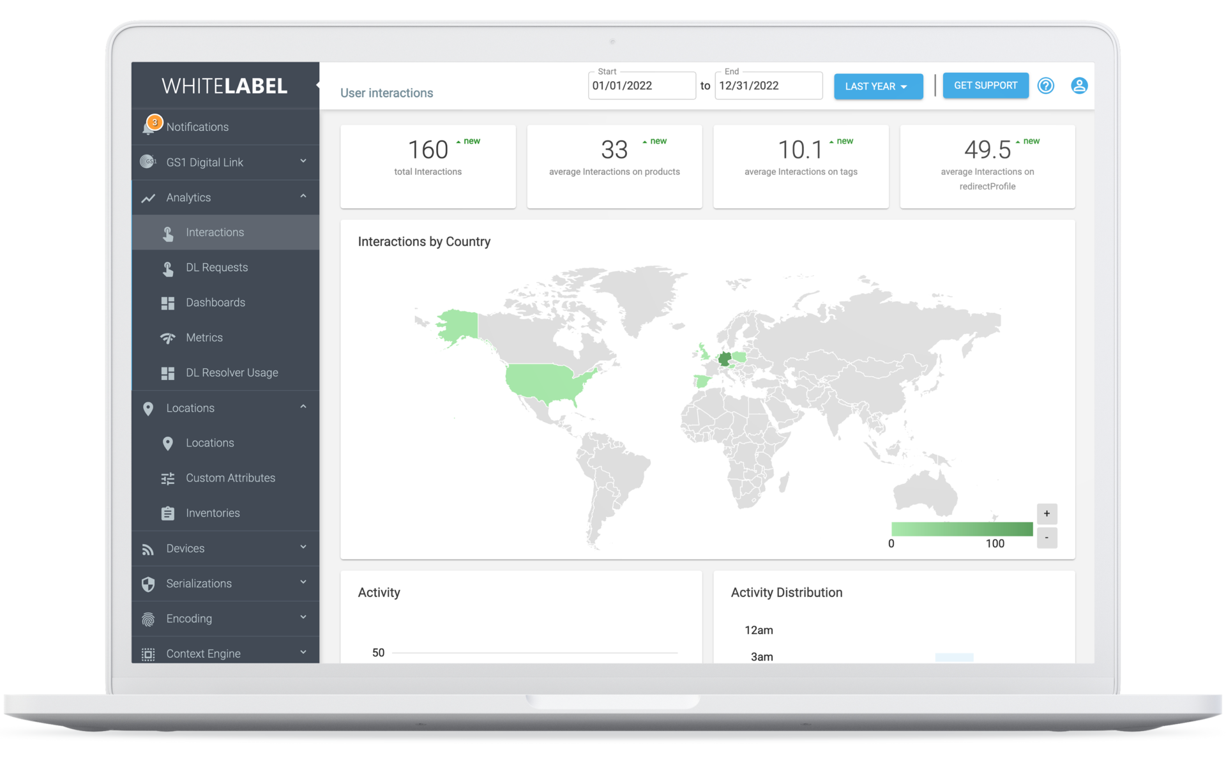Click the 49.5 redirectProfile interactions card
This screenshot has height=763, width=1226.
[987, 167]
